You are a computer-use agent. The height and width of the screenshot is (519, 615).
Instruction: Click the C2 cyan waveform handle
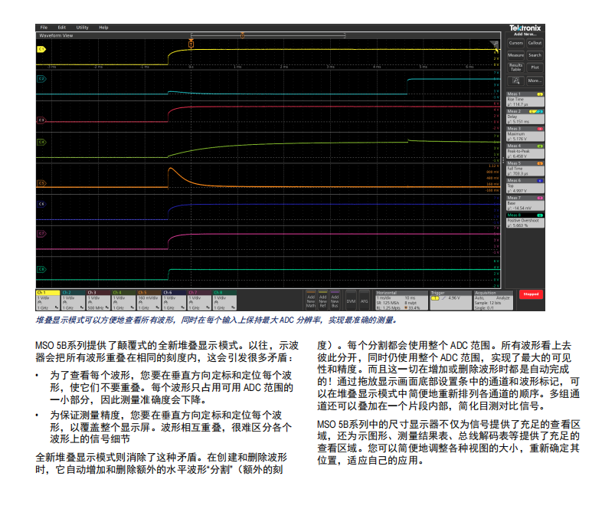coord(41,79)
